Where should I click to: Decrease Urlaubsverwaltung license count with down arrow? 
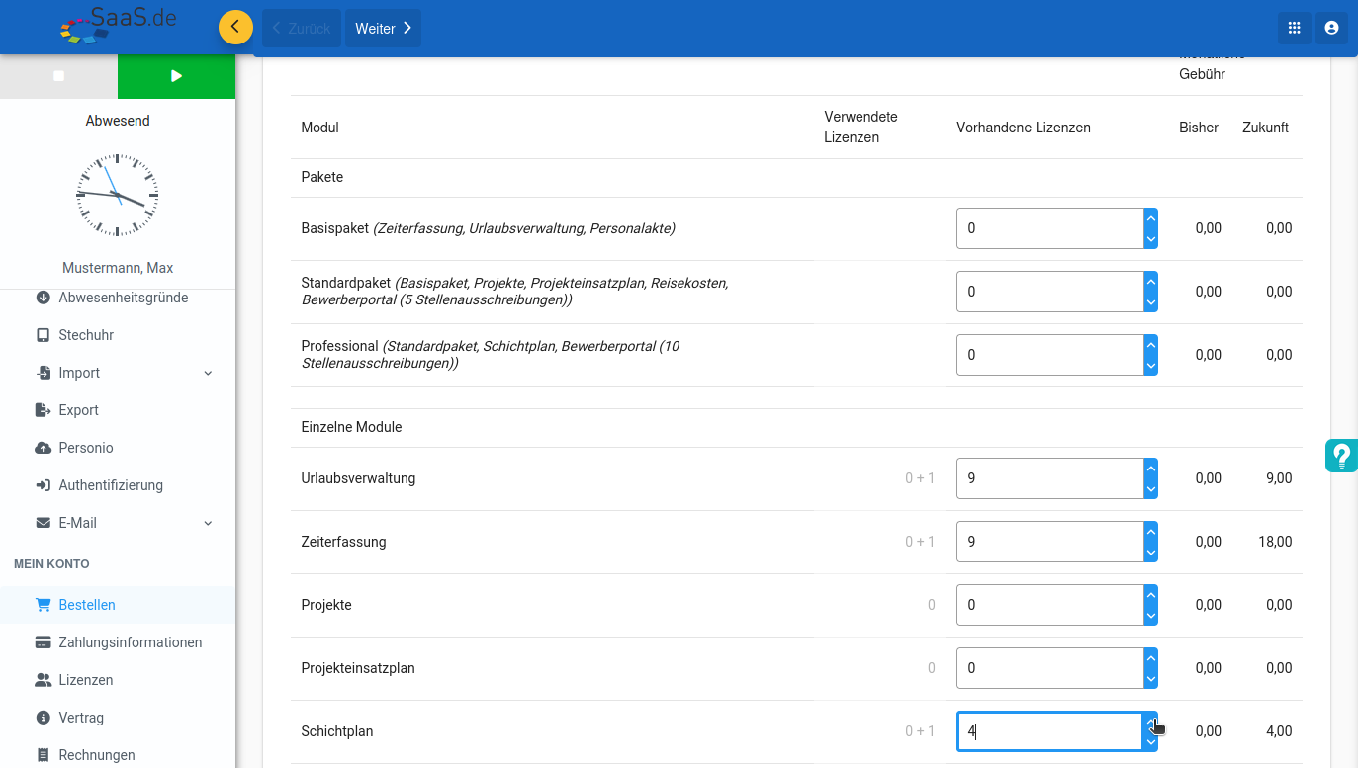1150,489
